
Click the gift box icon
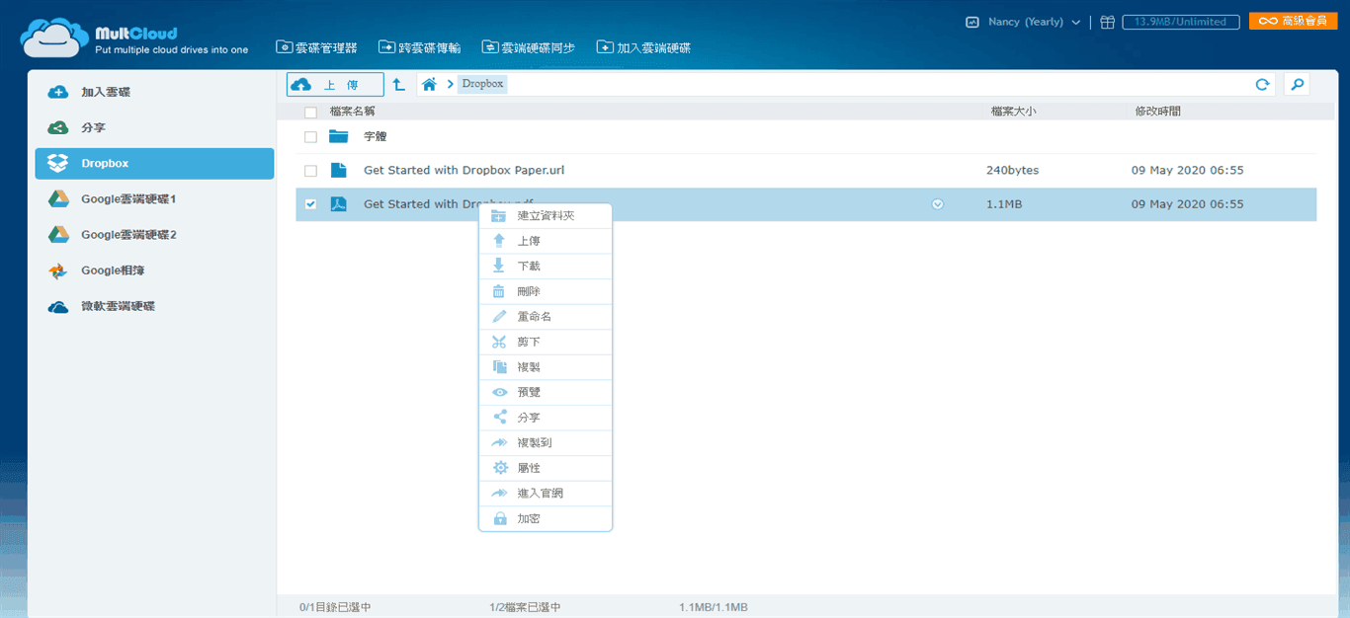(1108, 22)
